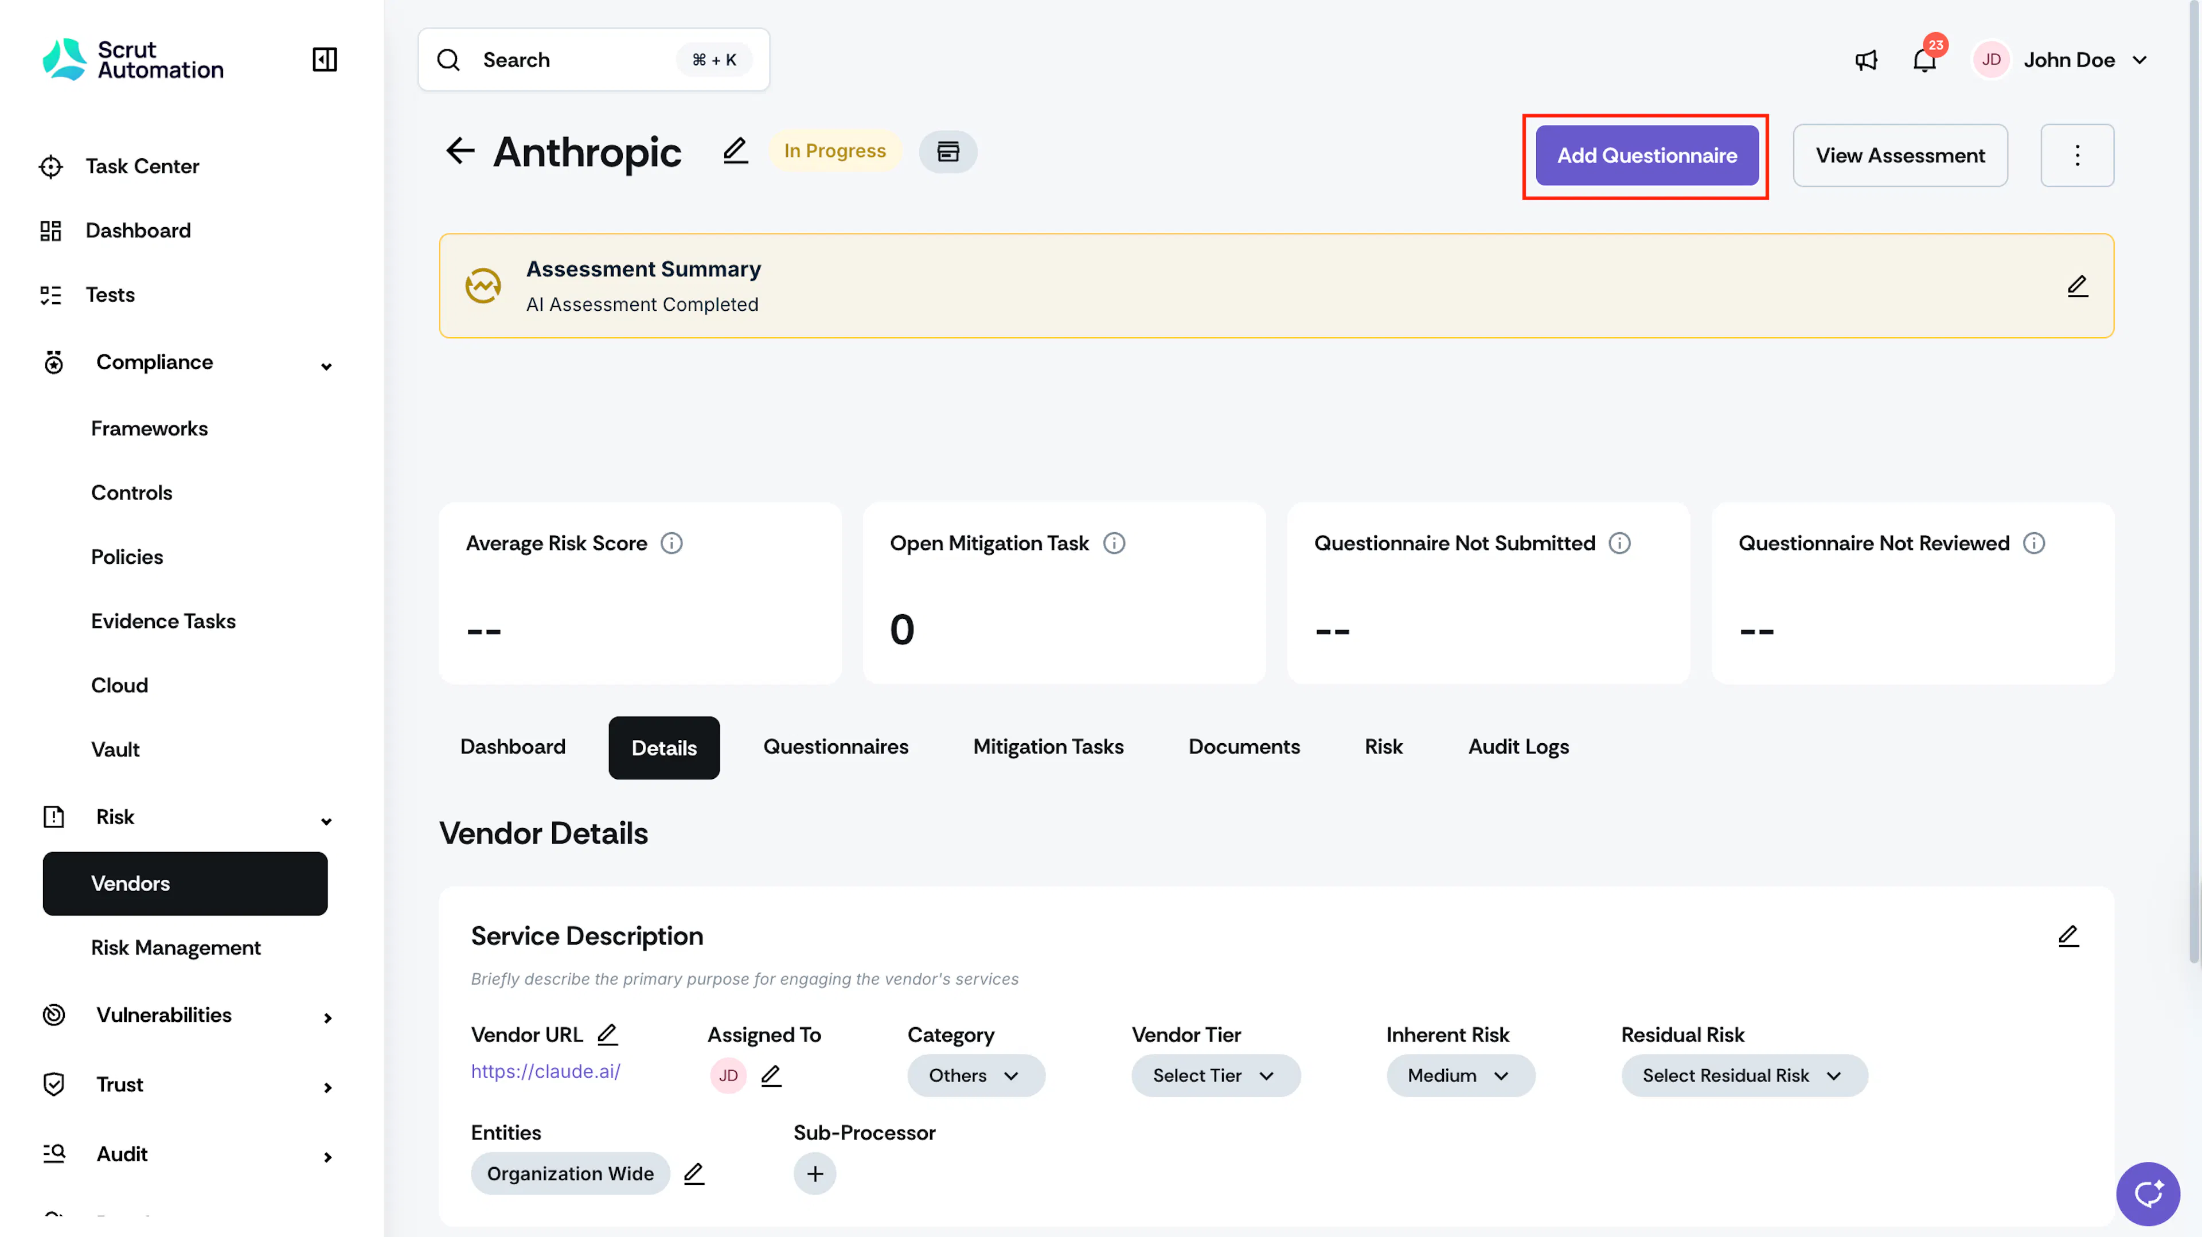Open the notifications bell

tap(1924, 60)
